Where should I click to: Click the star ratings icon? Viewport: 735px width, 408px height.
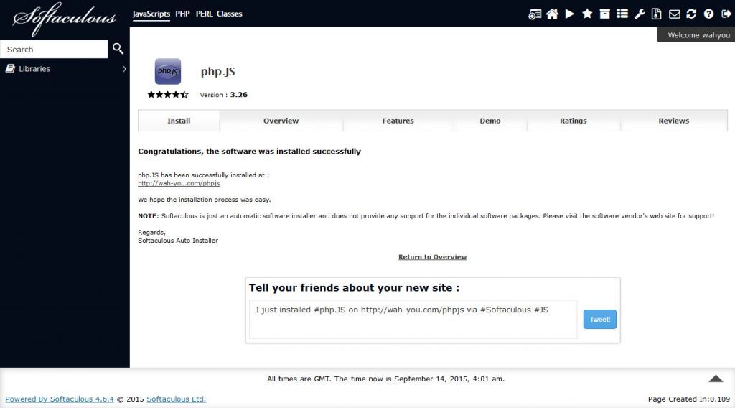click(x=587, y=14)
